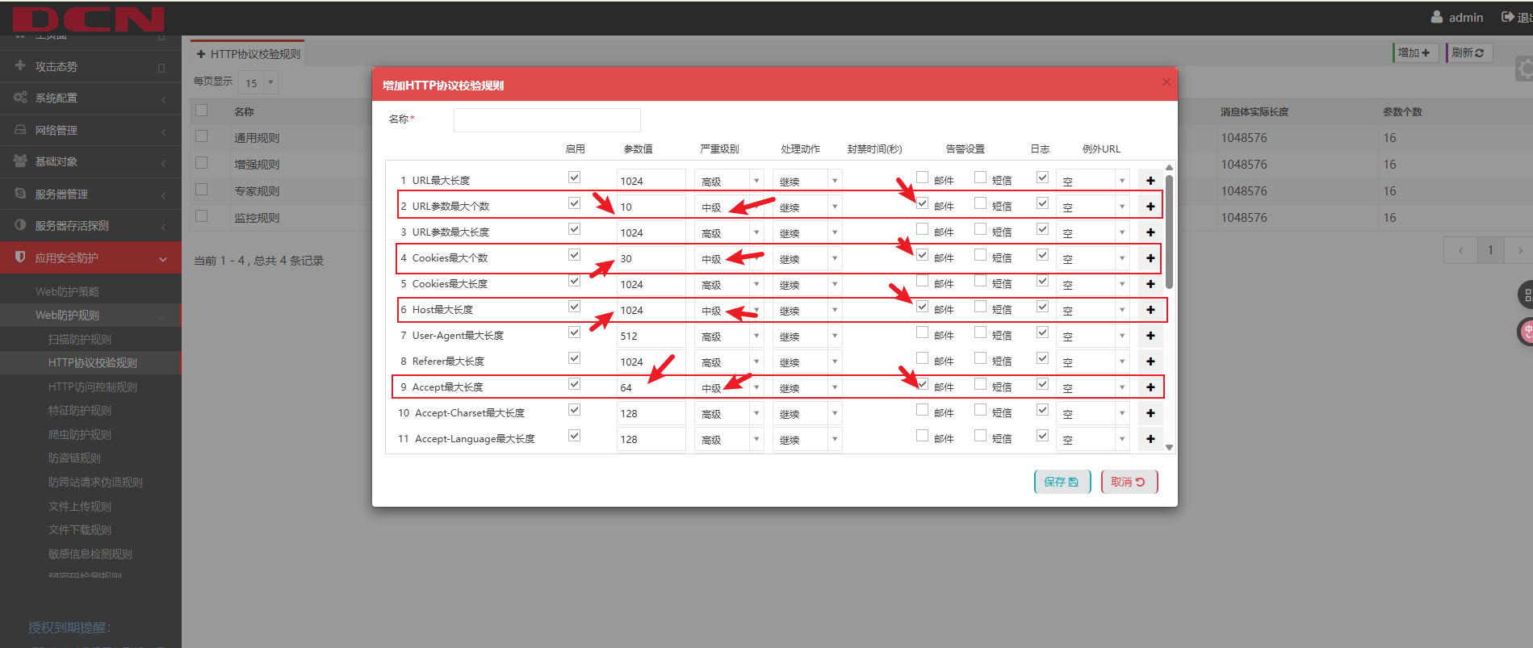1533x648 pixels.
Task: Click the previous page arrow
Action: (1461, 250)
